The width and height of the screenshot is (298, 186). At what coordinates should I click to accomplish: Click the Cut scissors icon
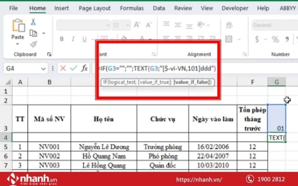click(33, 22)
